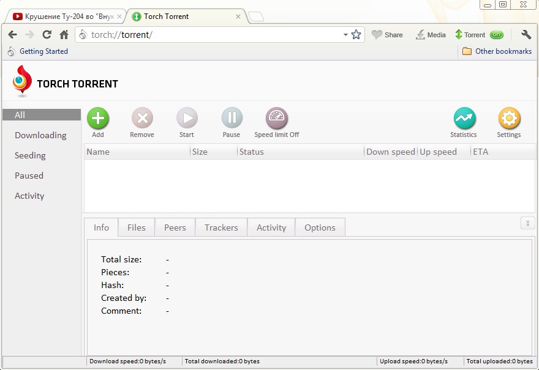539x370 pixels.
Task: Switch to the Files details tab
Action: 137,228
